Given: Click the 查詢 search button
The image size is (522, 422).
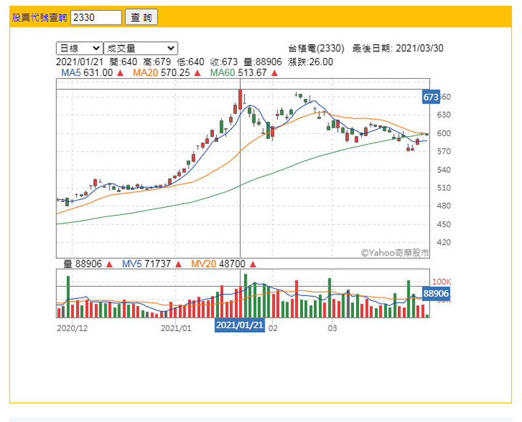Looking at the screenshot, I should click(x=141, y=17).
